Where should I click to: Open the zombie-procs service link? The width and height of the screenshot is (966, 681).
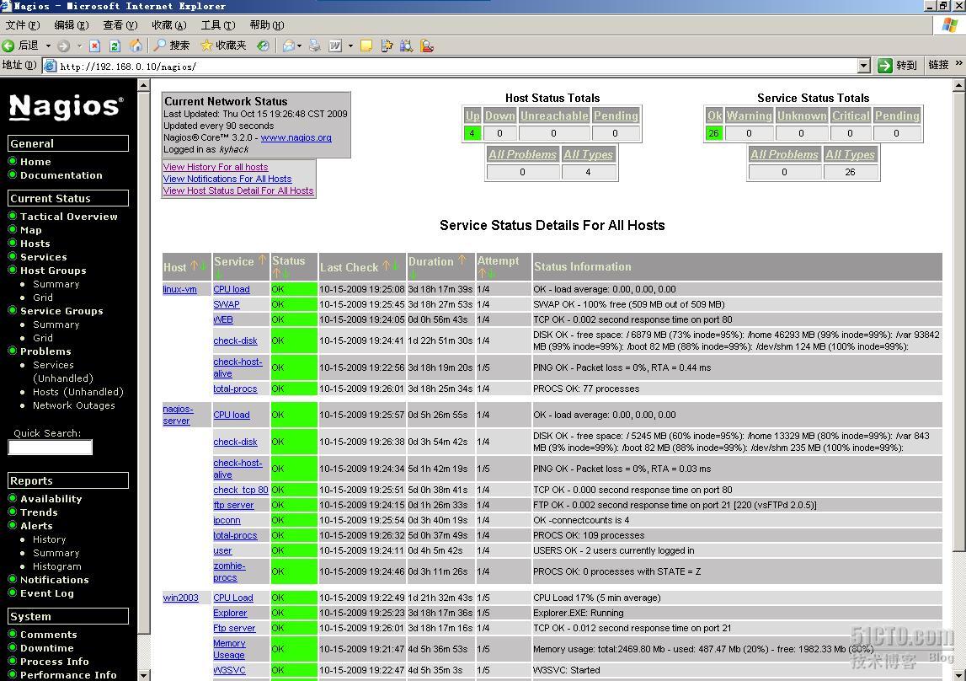[229, 571]
